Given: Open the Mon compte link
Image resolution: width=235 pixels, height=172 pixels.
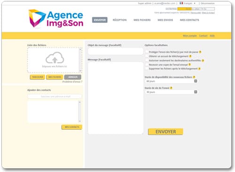Looking at the screenshot, I should tap(190, 36).
